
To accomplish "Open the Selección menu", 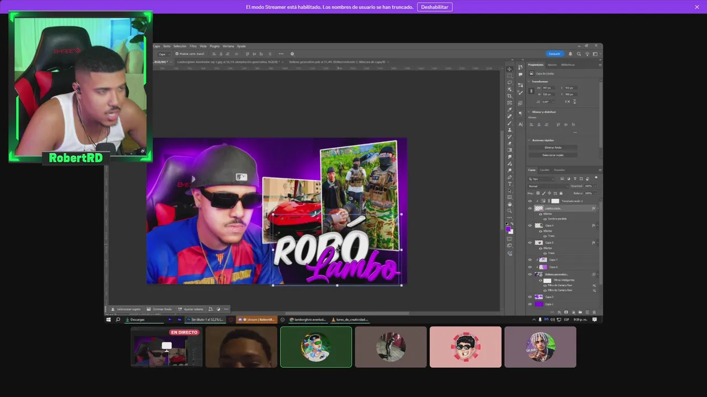I will [180, 46].
